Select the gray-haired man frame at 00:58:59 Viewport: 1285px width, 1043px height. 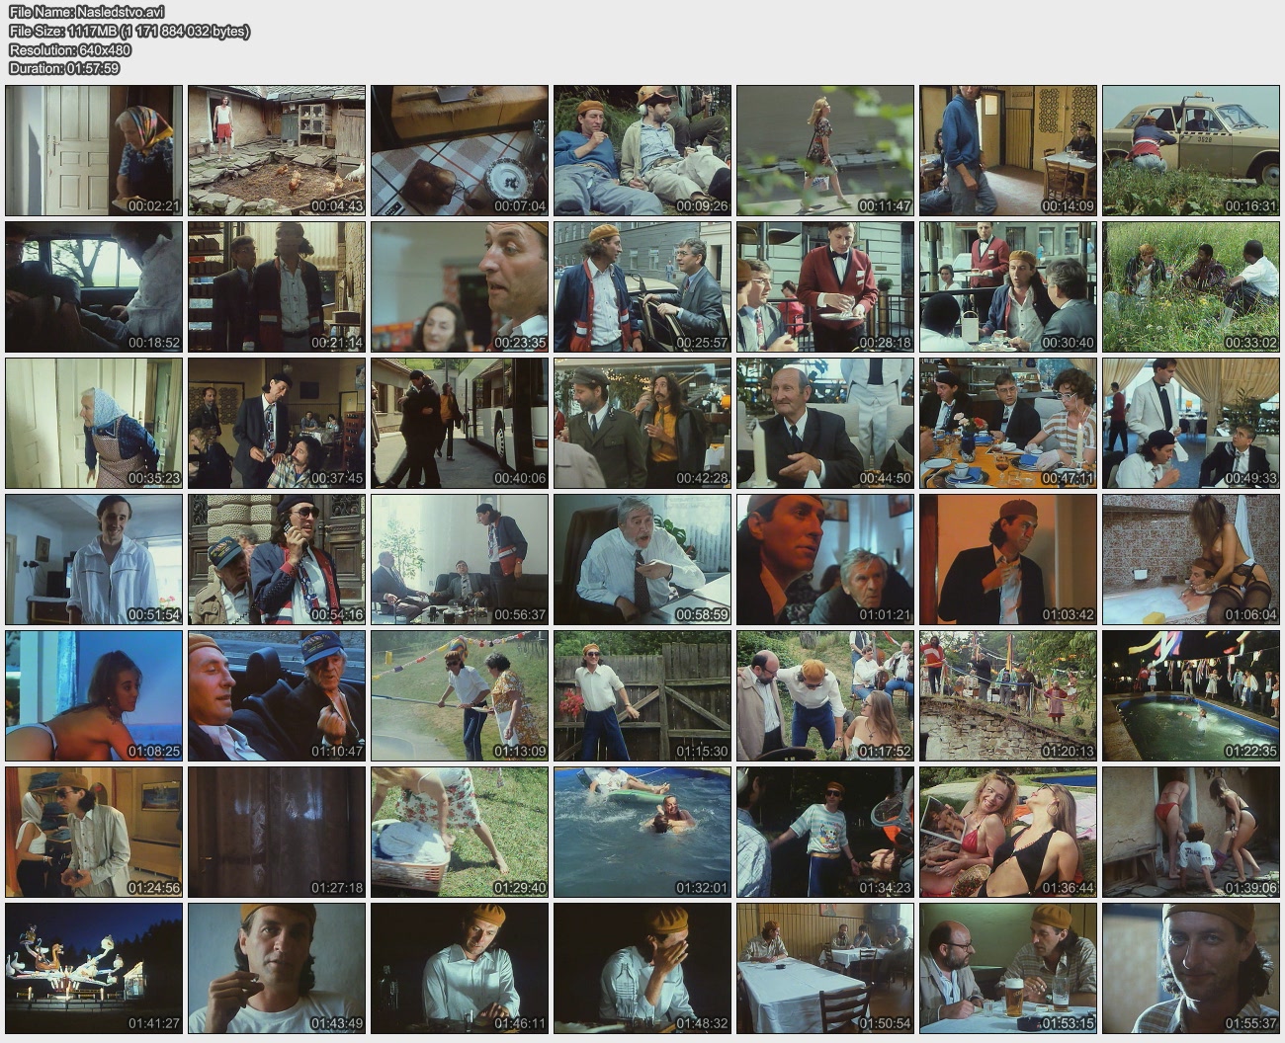pyautogui.click(x=642, y=559)
